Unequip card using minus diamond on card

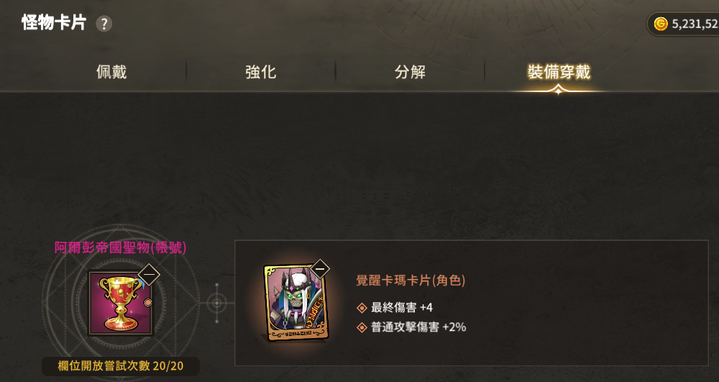(320, 269)
